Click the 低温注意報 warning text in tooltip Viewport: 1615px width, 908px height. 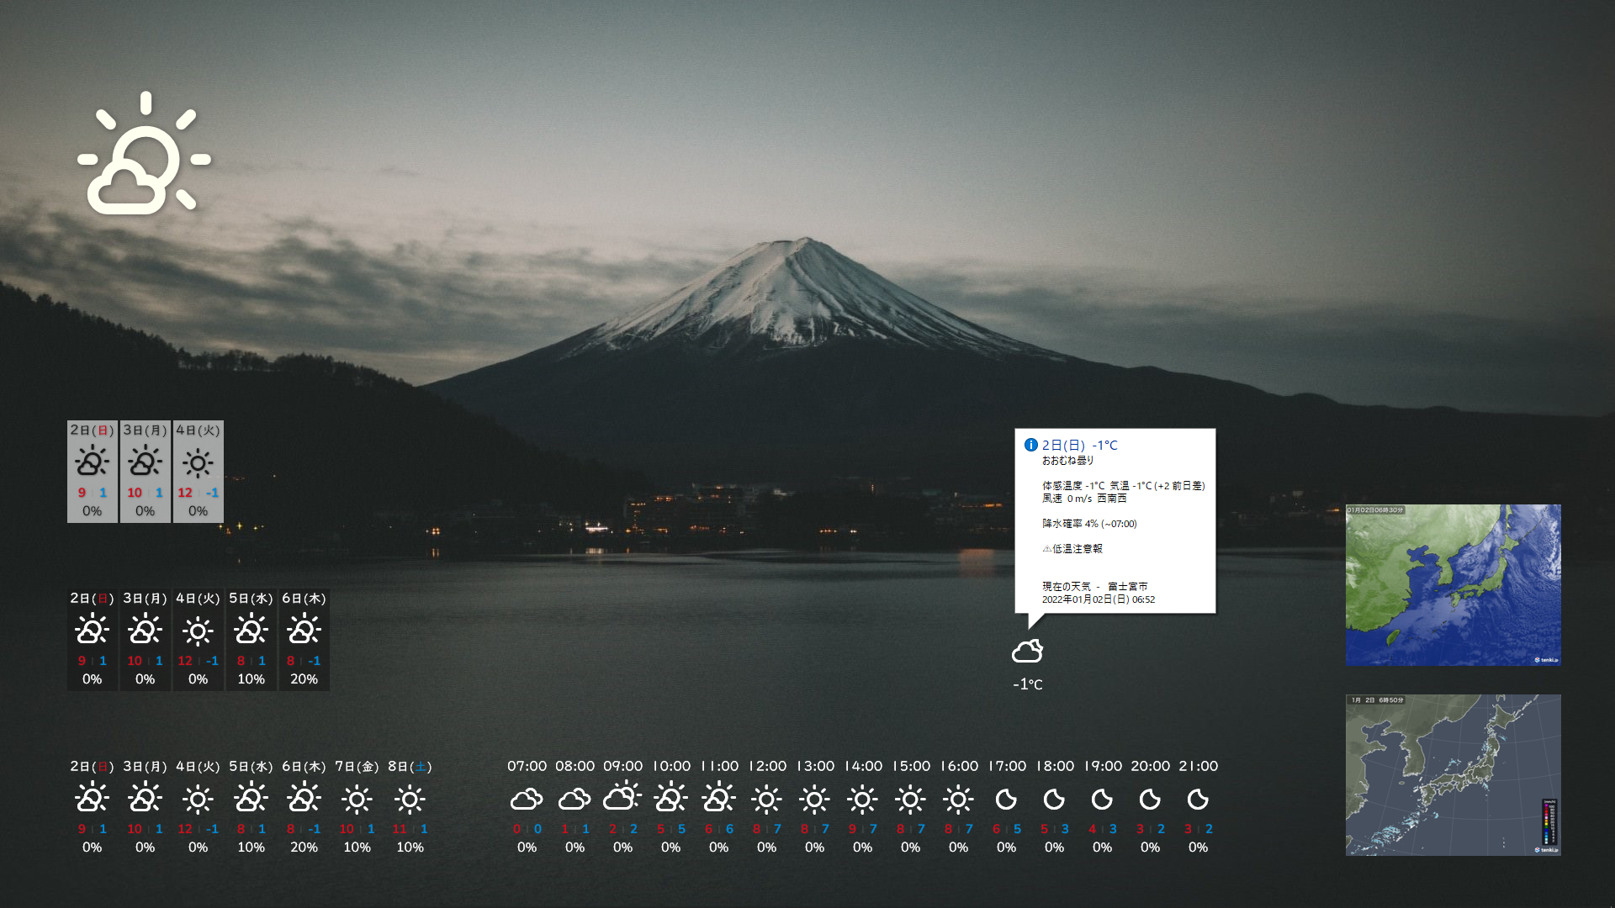pyautogui.click(x=1077, y=549)
